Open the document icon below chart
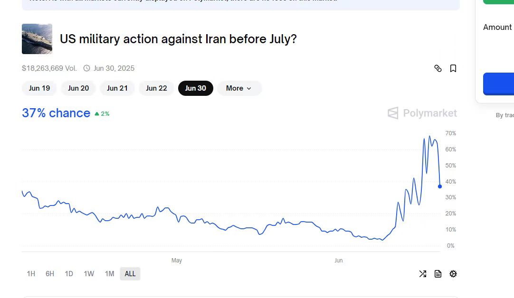The image size is (514, 298). (438, 274)
